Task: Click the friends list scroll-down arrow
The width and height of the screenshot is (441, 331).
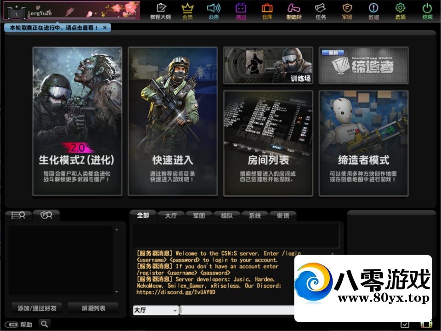Action: pyautogui.click(x=117, y=292)
